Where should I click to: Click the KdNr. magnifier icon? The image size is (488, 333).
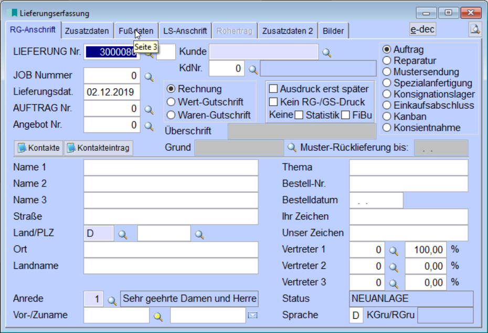[x=252, y=69]
